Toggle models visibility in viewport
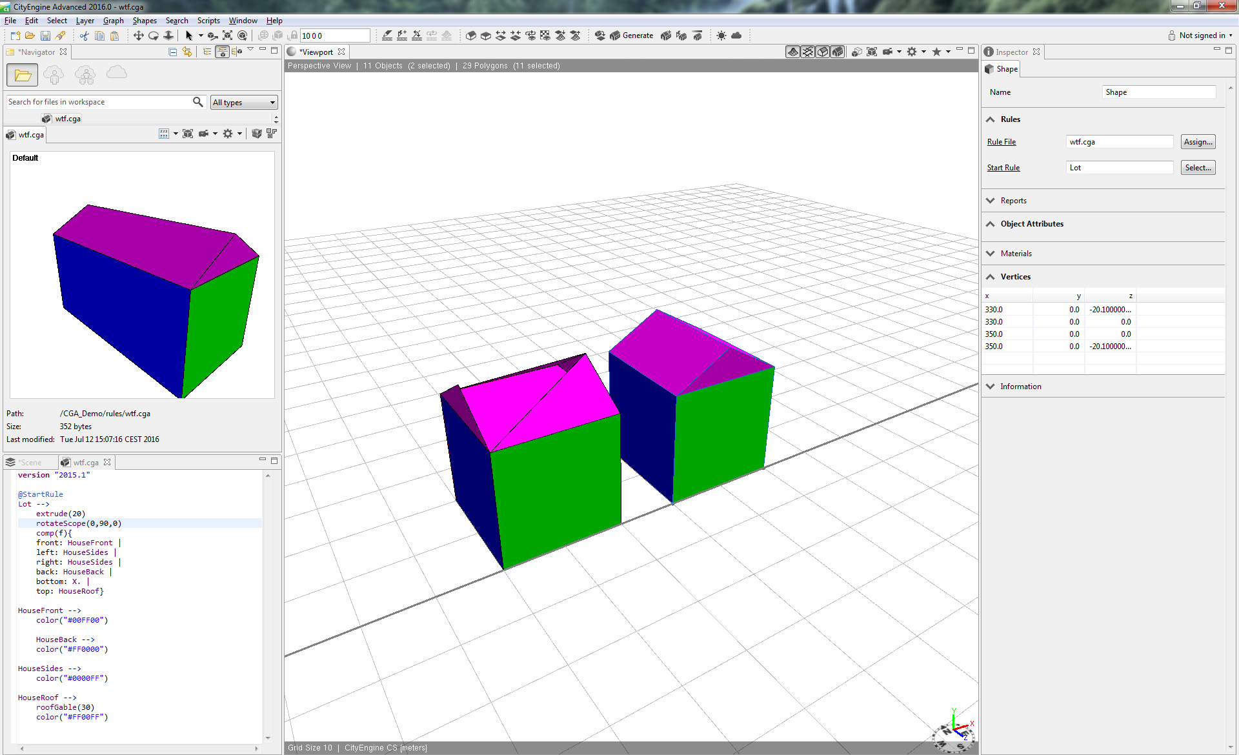Screen dimensions: 1239x755 tap(838, 52)
